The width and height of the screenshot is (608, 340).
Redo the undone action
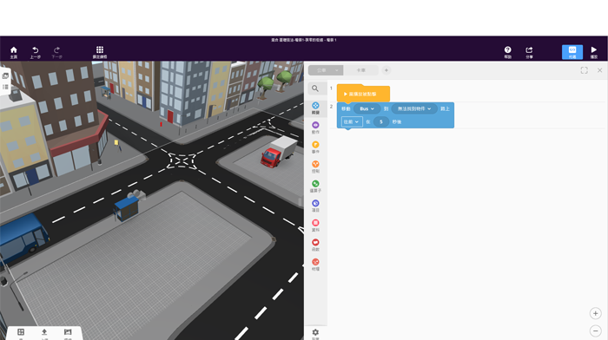coord(56,52)
